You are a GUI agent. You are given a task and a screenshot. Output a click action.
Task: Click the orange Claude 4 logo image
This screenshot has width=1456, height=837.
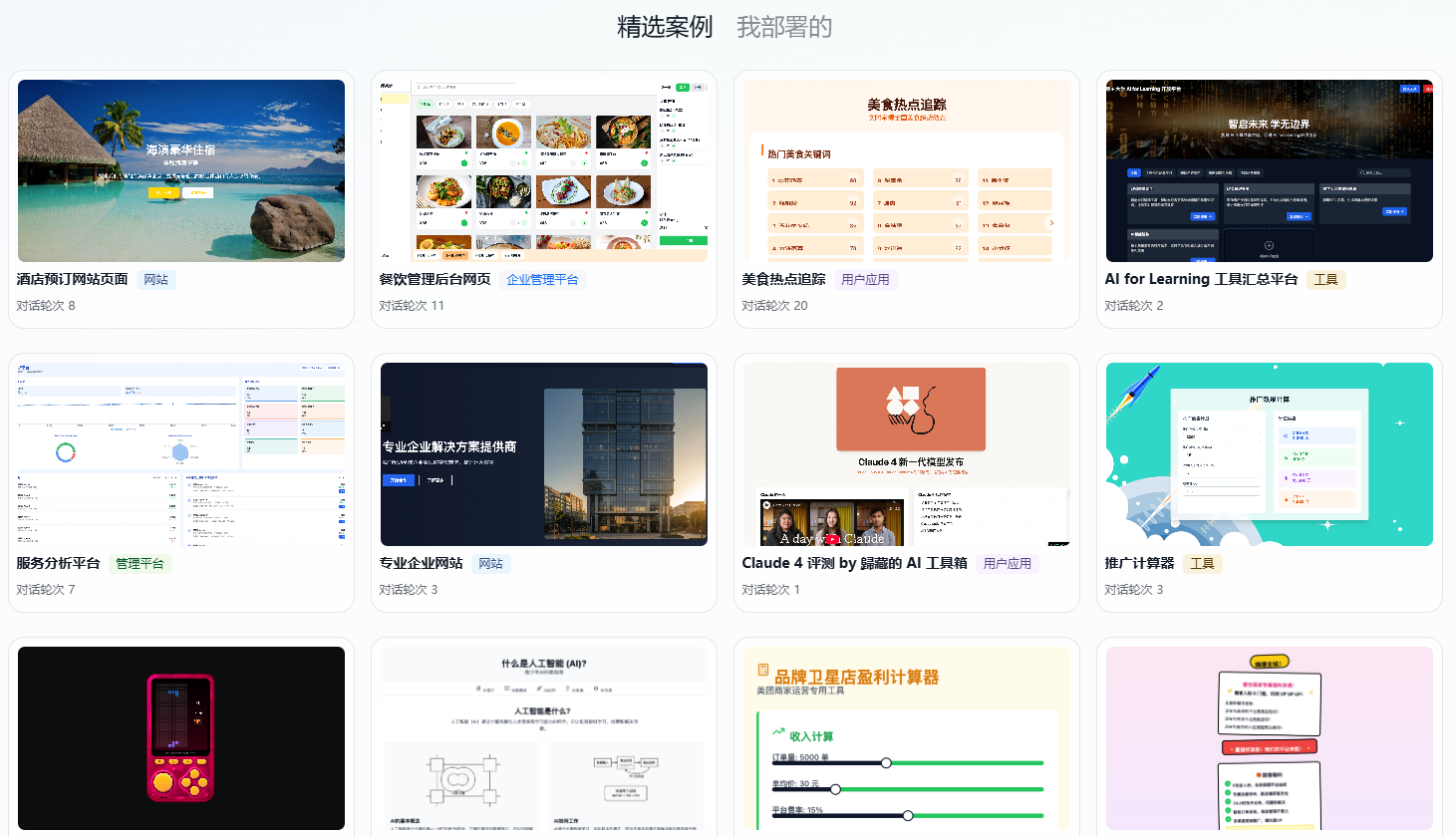911,409
